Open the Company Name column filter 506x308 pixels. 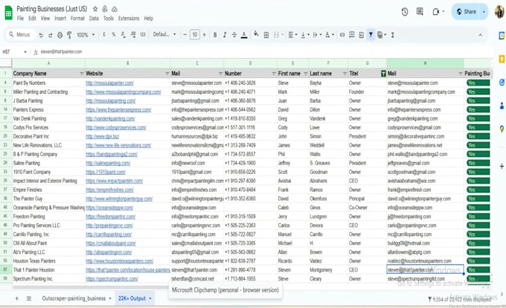click(x=82, y=74)
